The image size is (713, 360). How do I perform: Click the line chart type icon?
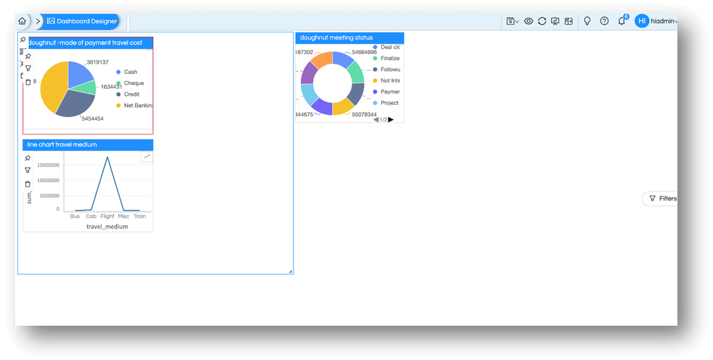pyautogui.click(x=146, y=156)
